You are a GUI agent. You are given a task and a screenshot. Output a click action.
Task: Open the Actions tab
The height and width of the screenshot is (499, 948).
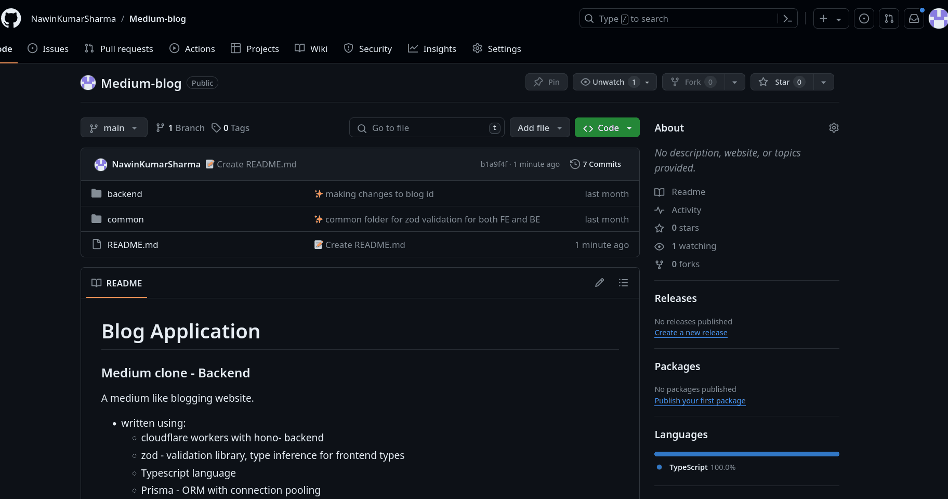coord(192,49)
